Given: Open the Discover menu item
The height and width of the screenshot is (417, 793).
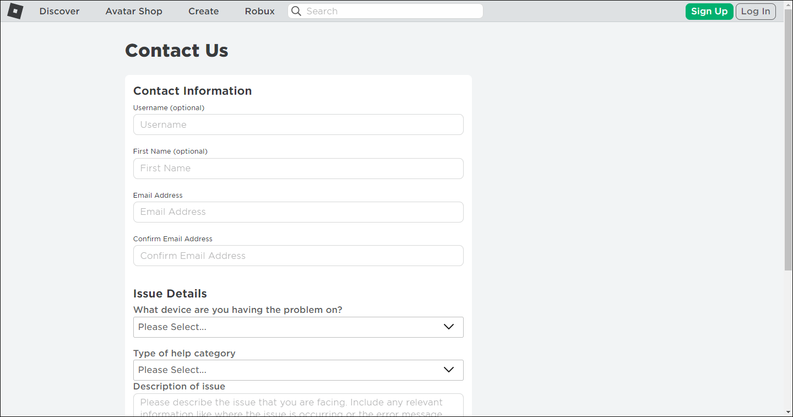Looking at the screenshot, I should point(59,11).
